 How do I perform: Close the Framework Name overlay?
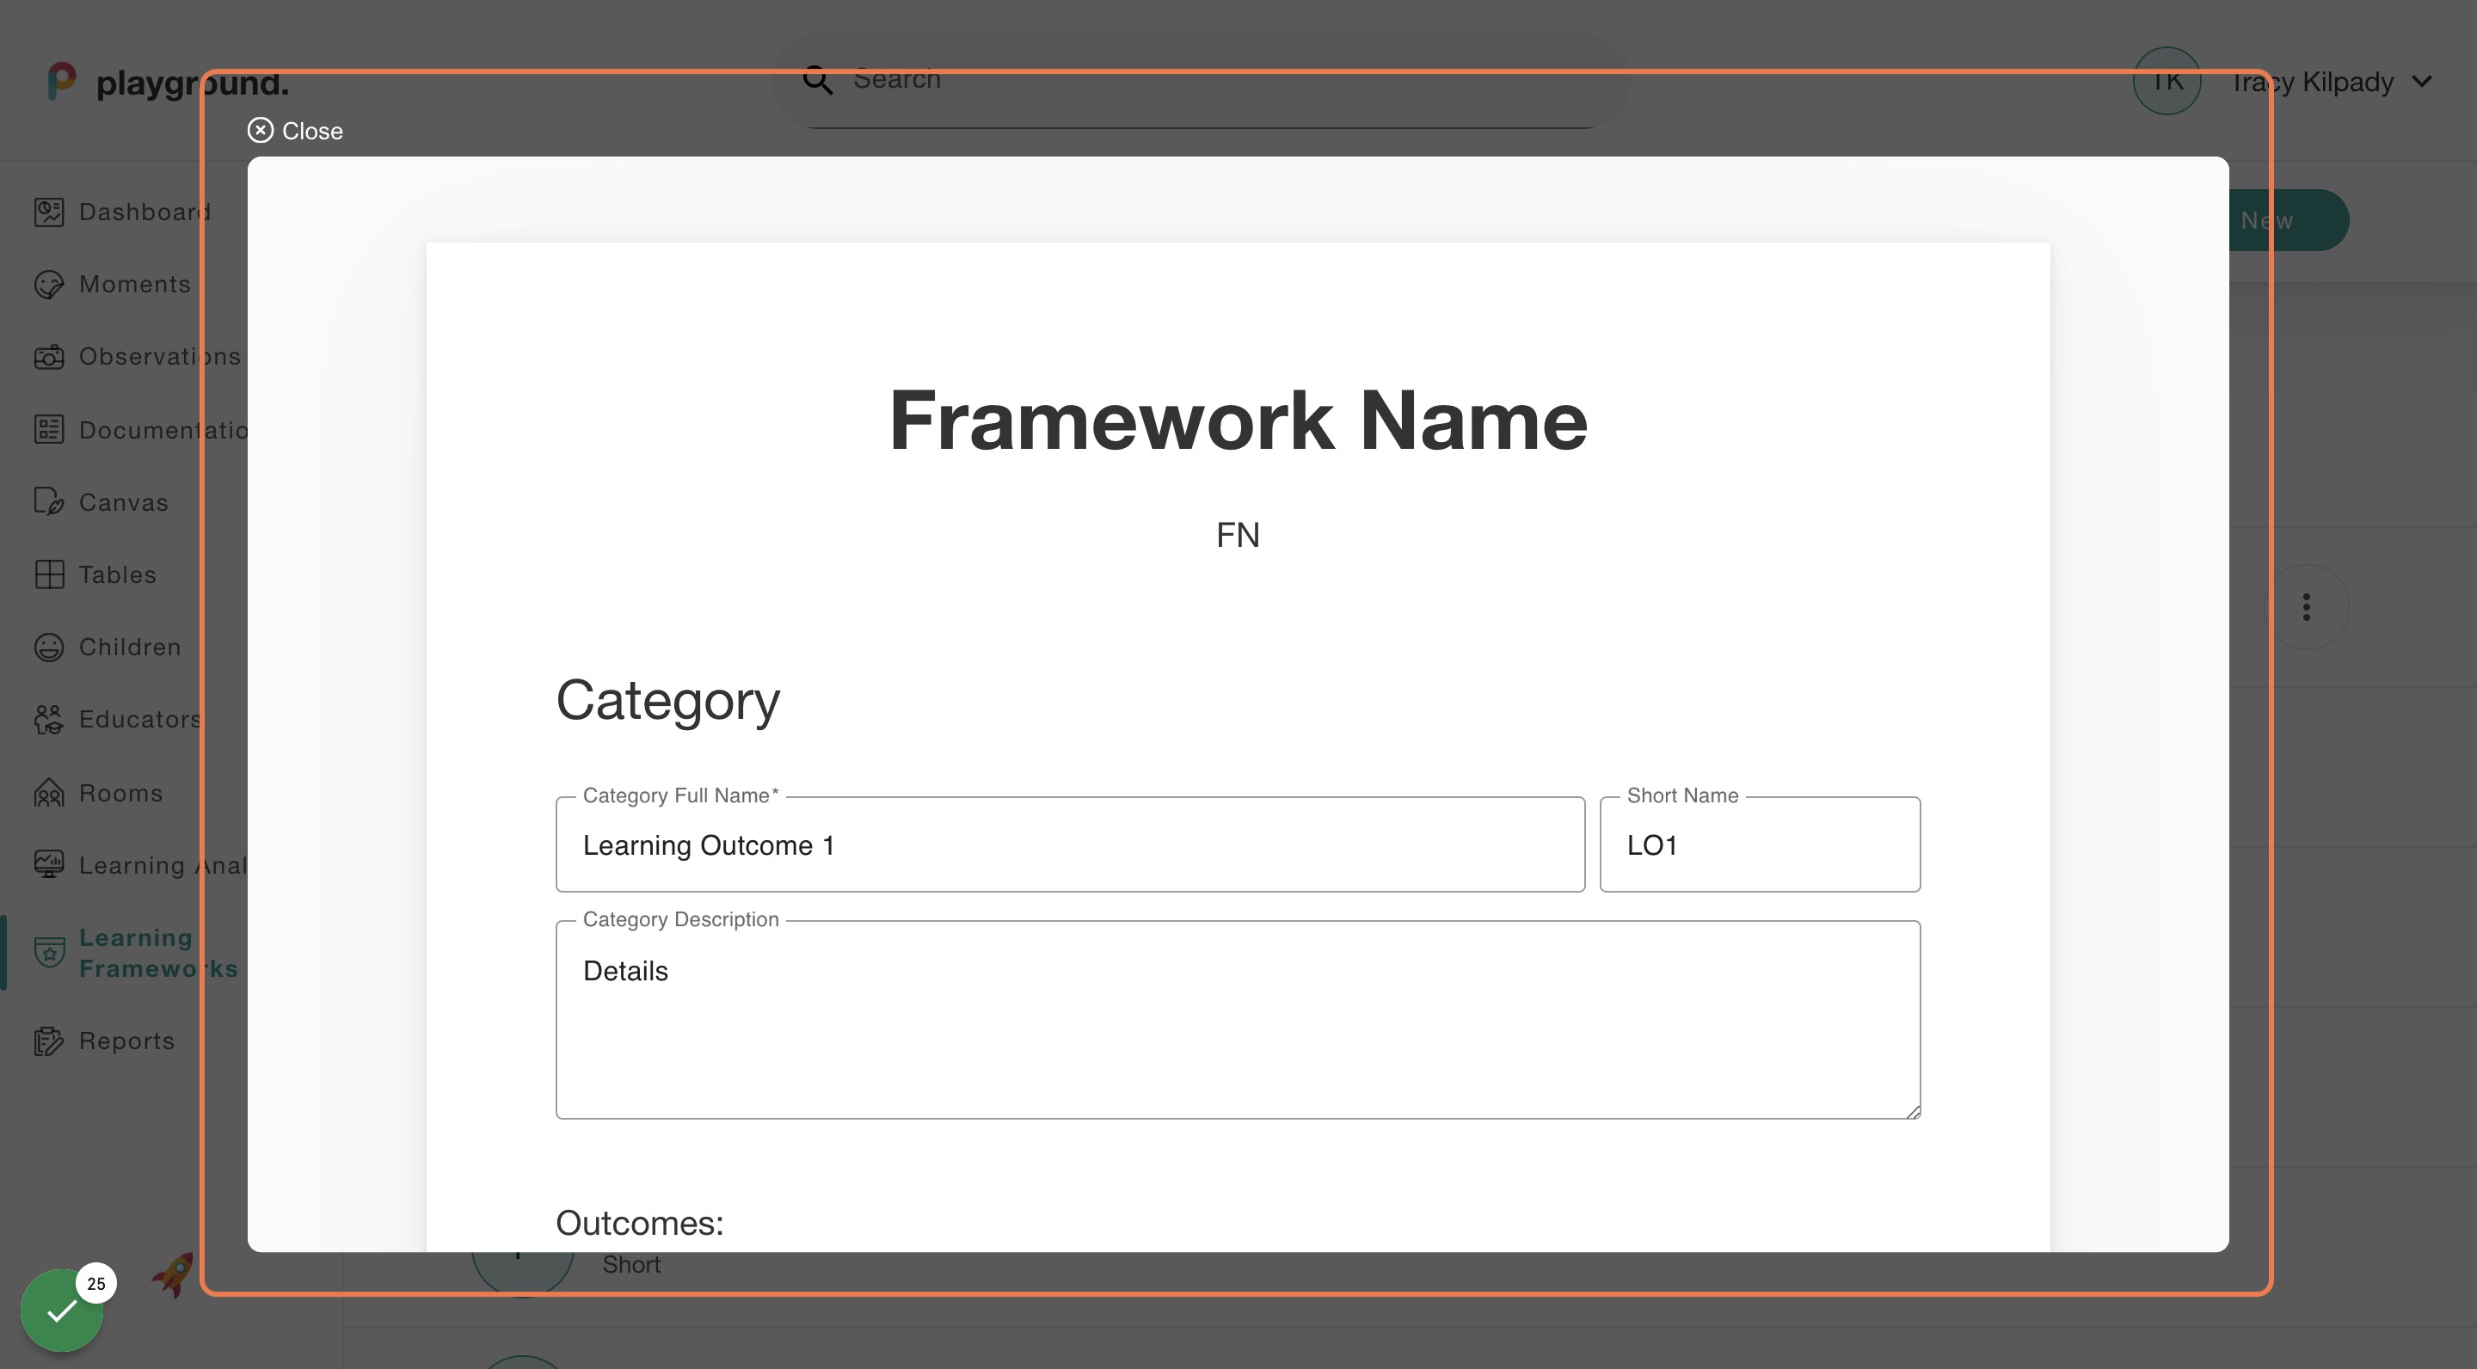pos(294,131)
